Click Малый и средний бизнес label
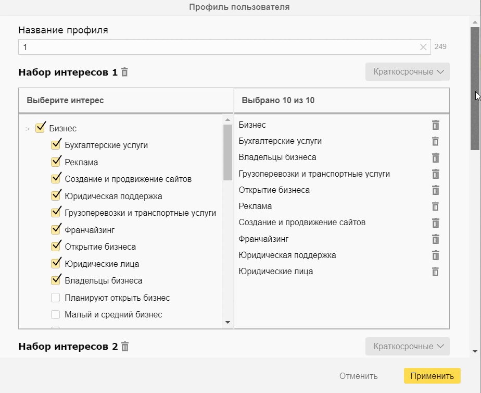The image size is (481, 393). click(x=113, y=314)
